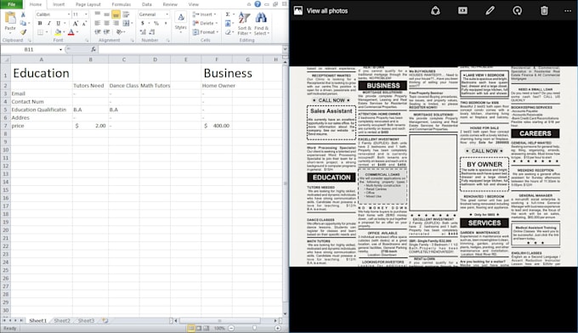Click Increase Font Size icon
578x333 pixels.
75,23
